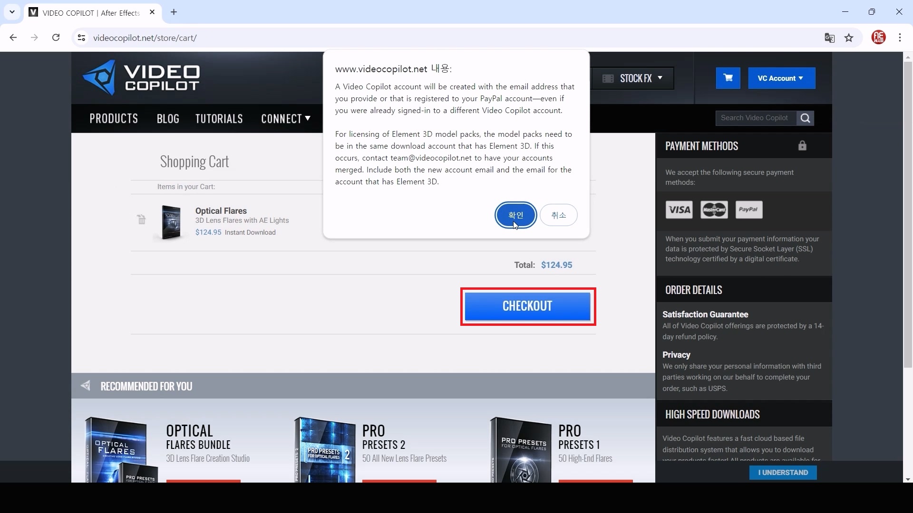The width and height of the screenshot is (913, 513).
Task: Open the PRODUCTS menu item
Action: click(114, 119)
